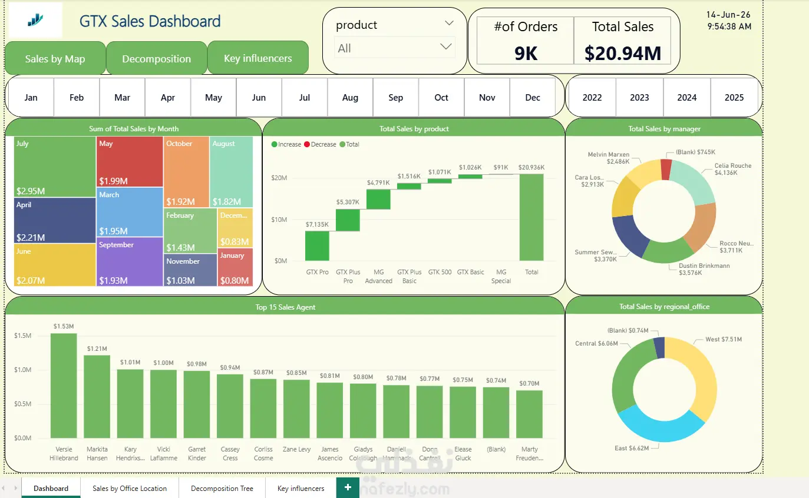The height and width of the screenshot is (498, 809).
Task: Filter by Jun month tile
Action: (x=259, y=97)
